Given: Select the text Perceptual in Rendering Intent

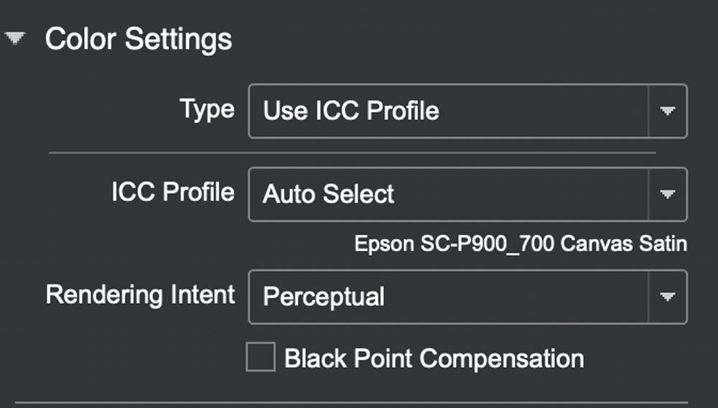Looking at the screenshot, I should click(323, 297).
